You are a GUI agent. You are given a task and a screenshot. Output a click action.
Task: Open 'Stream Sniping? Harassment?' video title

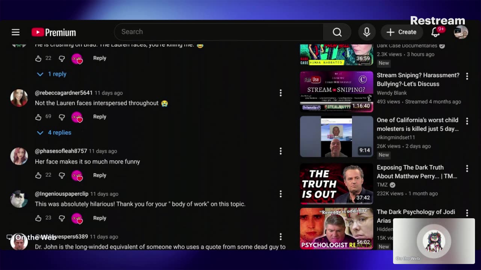tap(418, 79)
